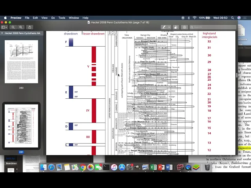Open Preview app icon in the Dock
This screenshot has width=251, height=188.
146,167
